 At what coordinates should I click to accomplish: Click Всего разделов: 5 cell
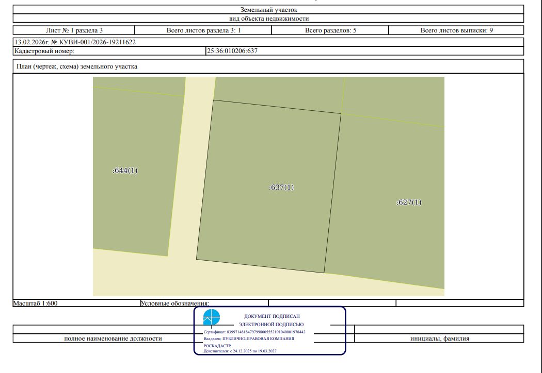click(x=330, y=30)
